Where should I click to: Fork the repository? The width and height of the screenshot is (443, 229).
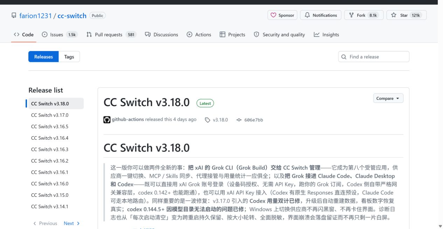coord(364,15)
